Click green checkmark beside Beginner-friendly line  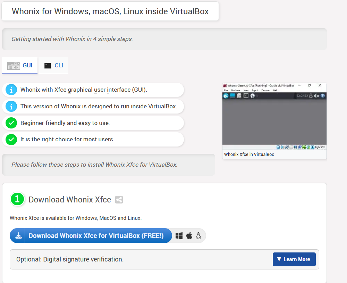[x=11, y=123]
